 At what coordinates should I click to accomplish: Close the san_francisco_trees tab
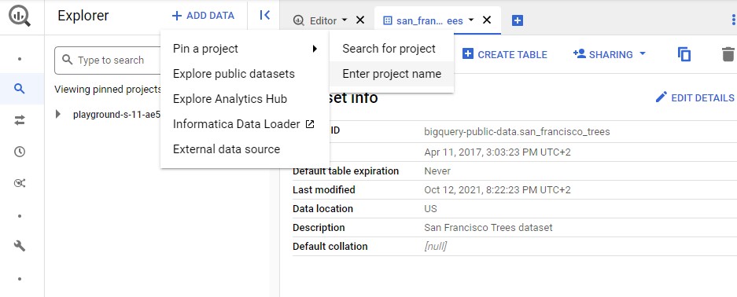[x=487, y=20]
